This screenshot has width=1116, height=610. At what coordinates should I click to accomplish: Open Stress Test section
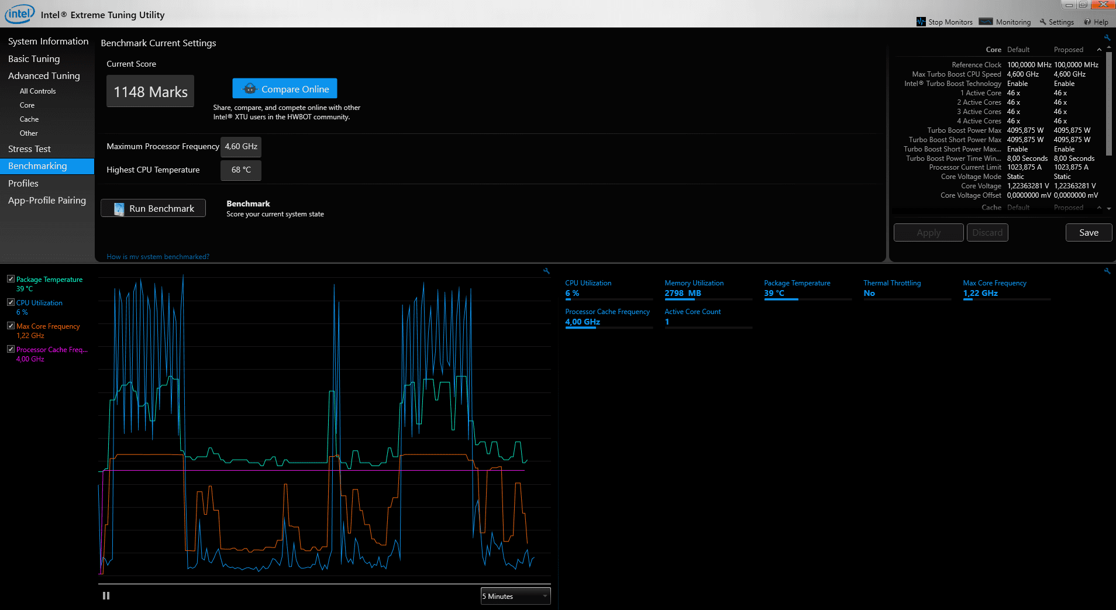point(29,149)
